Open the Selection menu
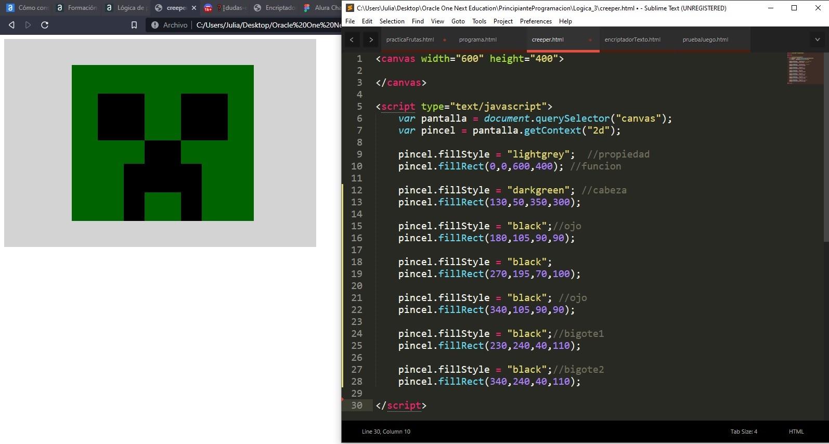The height and width of the screenshot is (444, 829). tap(392, 21)
